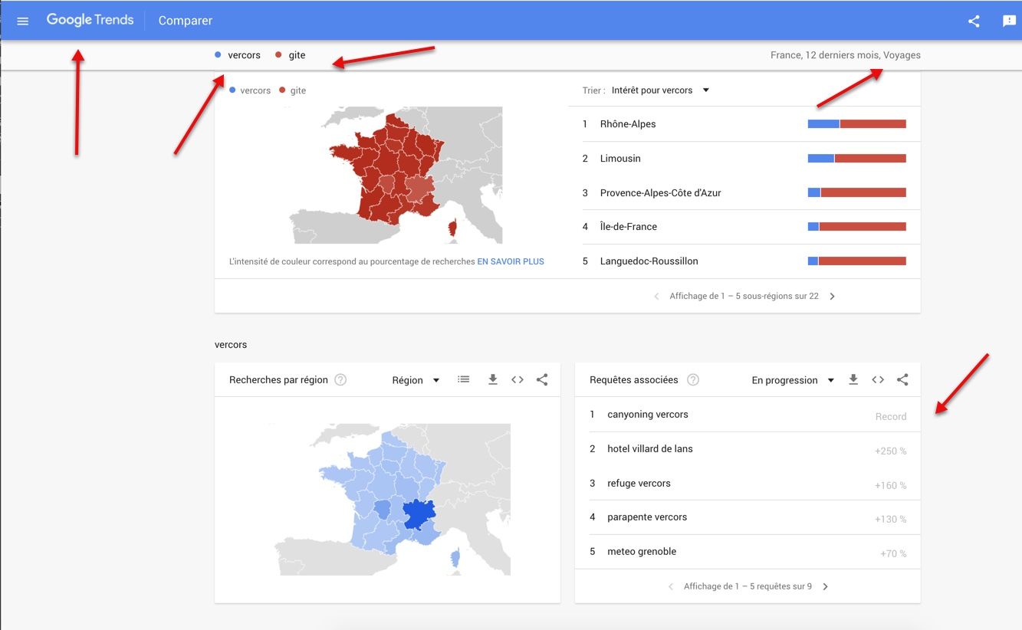Go to next page of sous-régions
The height and width of the screenshot is (630, 1022).
coord(833,296)
